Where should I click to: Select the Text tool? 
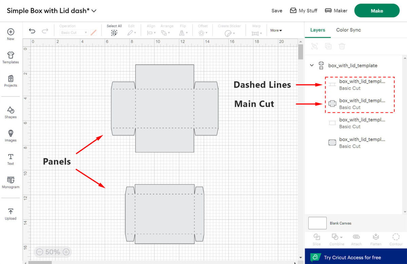point(11,158)
